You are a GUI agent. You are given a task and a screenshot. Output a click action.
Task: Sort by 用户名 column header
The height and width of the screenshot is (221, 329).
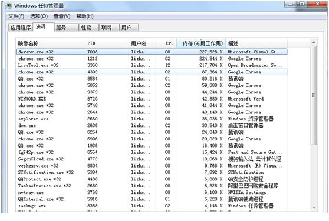pos(142,43)
